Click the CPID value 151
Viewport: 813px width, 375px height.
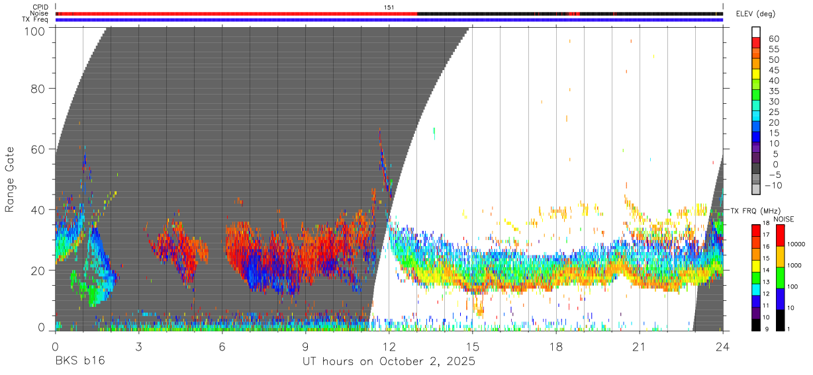(x=389, y=7)
